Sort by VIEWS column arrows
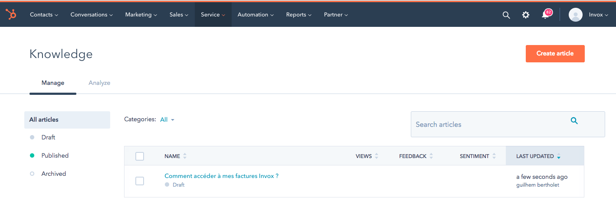Image resolution: width=616 pixels, height=223 pixels. [377, 156]
